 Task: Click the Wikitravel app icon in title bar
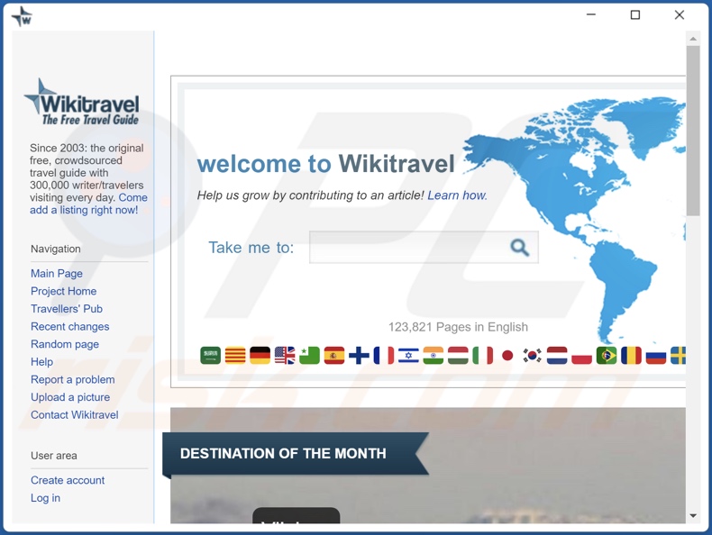click(23, 17)
